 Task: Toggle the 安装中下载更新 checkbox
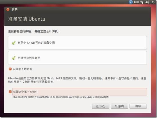[10, 69]
